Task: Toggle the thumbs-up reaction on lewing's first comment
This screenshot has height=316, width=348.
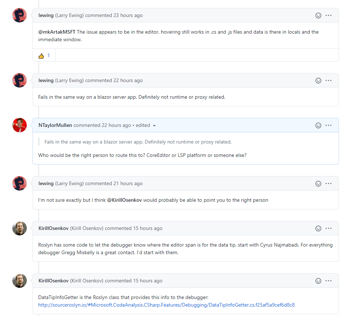Action: (x=43, y=55)
